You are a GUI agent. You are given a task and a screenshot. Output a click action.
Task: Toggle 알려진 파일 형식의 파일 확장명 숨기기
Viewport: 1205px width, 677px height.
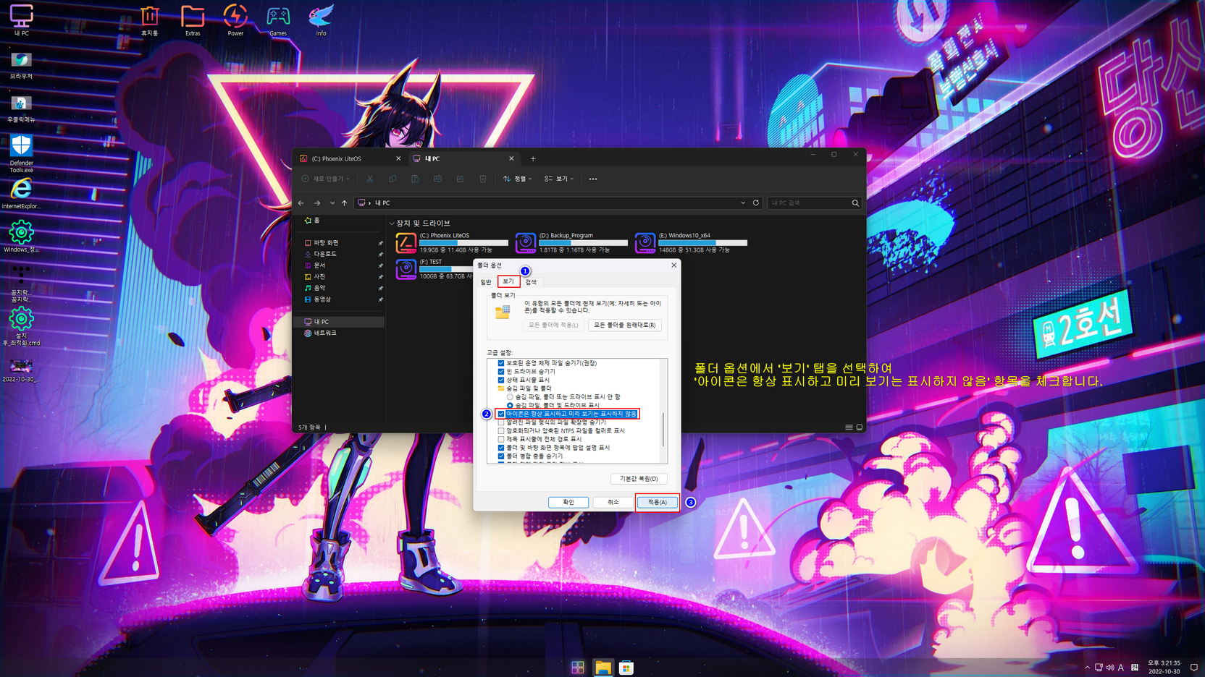tap(501, 422)
